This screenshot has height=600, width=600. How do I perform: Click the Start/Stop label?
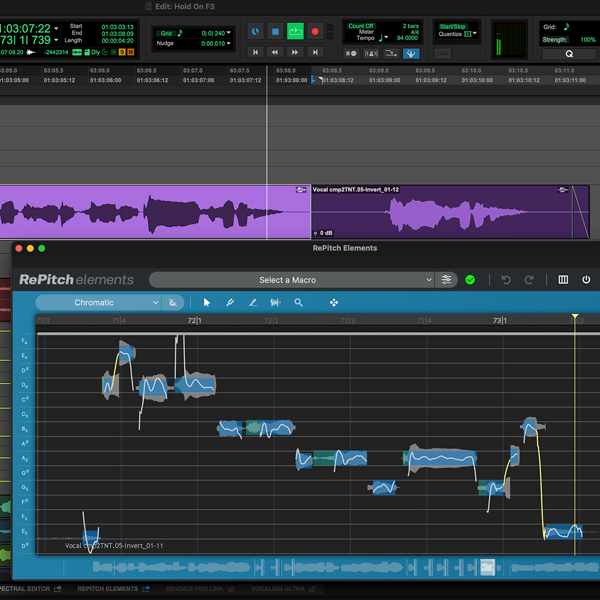click(x=452, y=27)
